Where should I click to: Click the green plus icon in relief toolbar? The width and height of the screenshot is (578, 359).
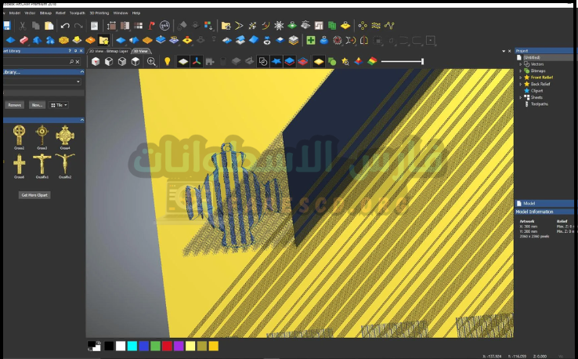[x=311, y=40]
